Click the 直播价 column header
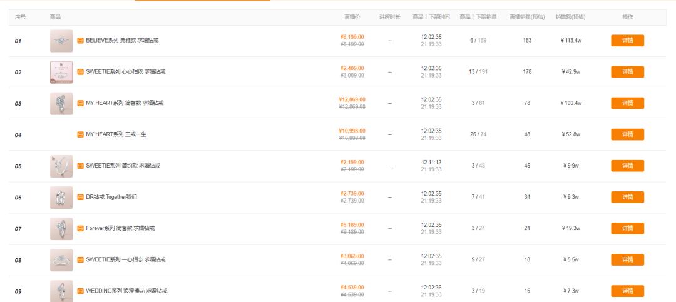 click(352, 17)
